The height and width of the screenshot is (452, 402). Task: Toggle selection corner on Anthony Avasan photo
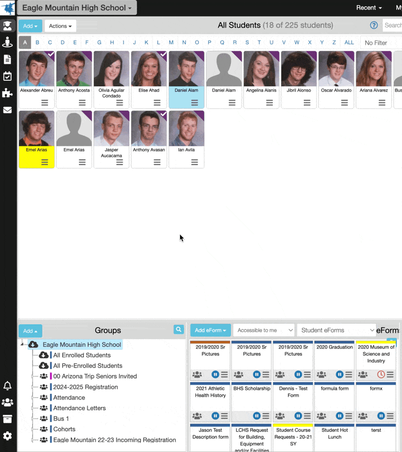pos(163,115)
